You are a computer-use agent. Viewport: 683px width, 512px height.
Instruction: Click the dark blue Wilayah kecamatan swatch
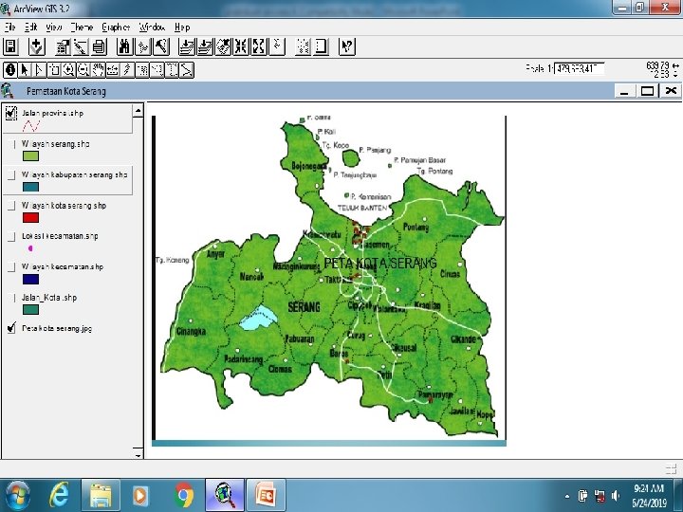point(30,279)
